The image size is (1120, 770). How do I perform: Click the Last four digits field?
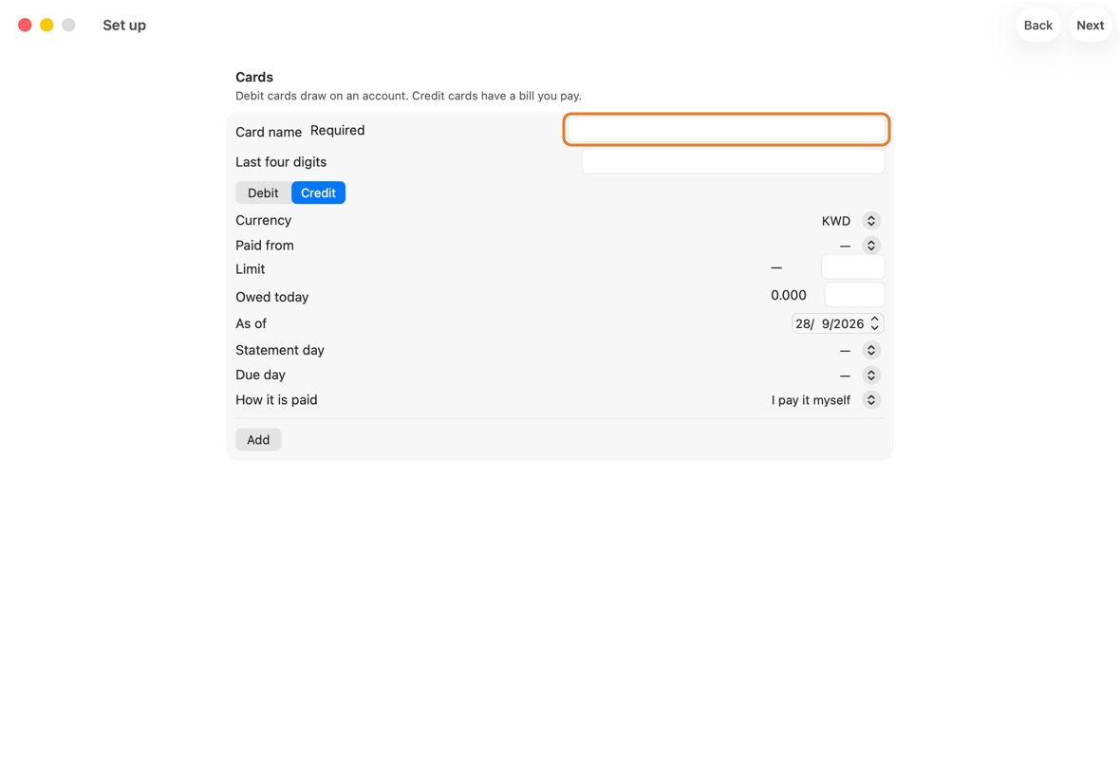733,161
